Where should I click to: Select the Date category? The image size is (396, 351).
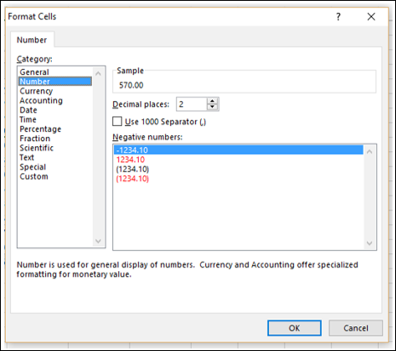(28, 110)
